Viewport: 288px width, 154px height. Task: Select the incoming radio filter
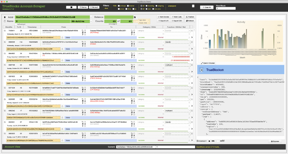(147, 6)
